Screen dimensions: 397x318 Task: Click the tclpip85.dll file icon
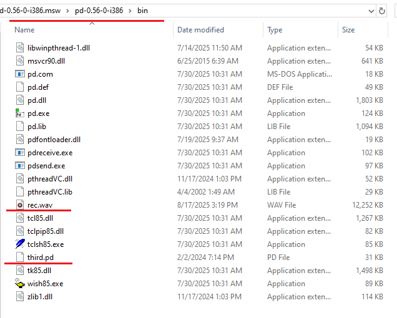[x=20, y=231]
